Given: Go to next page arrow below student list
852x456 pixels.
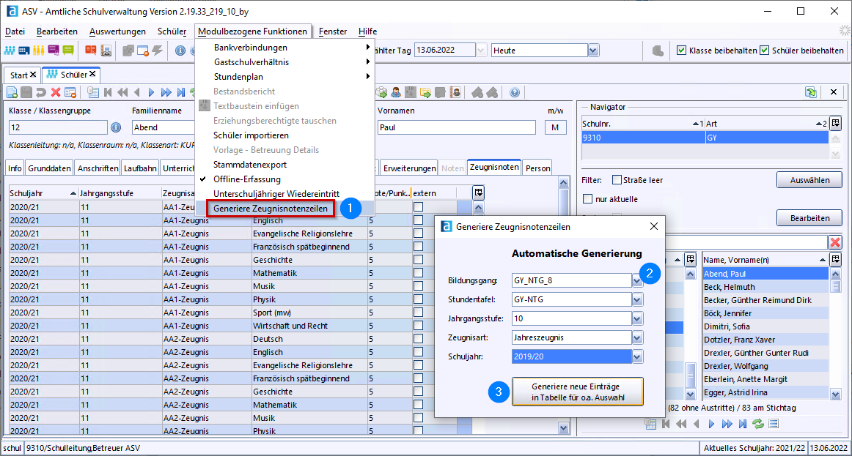Looking at the screenshot, I should coord(711,424).
